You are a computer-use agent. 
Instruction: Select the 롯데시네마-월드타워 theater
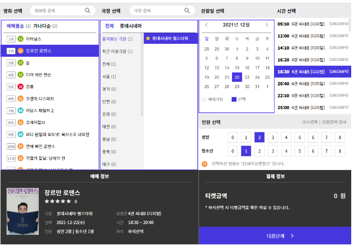170,38
